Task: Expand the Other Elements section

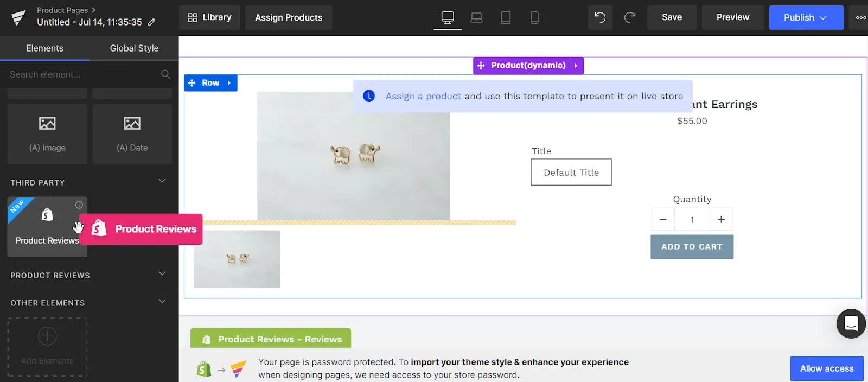Action: click(x=162, y=301)
